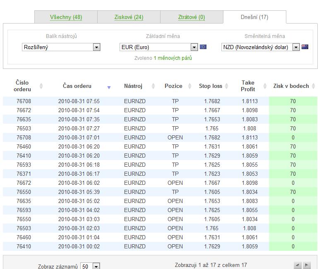Open the Všechny (48) tab

tap(66, 17)
